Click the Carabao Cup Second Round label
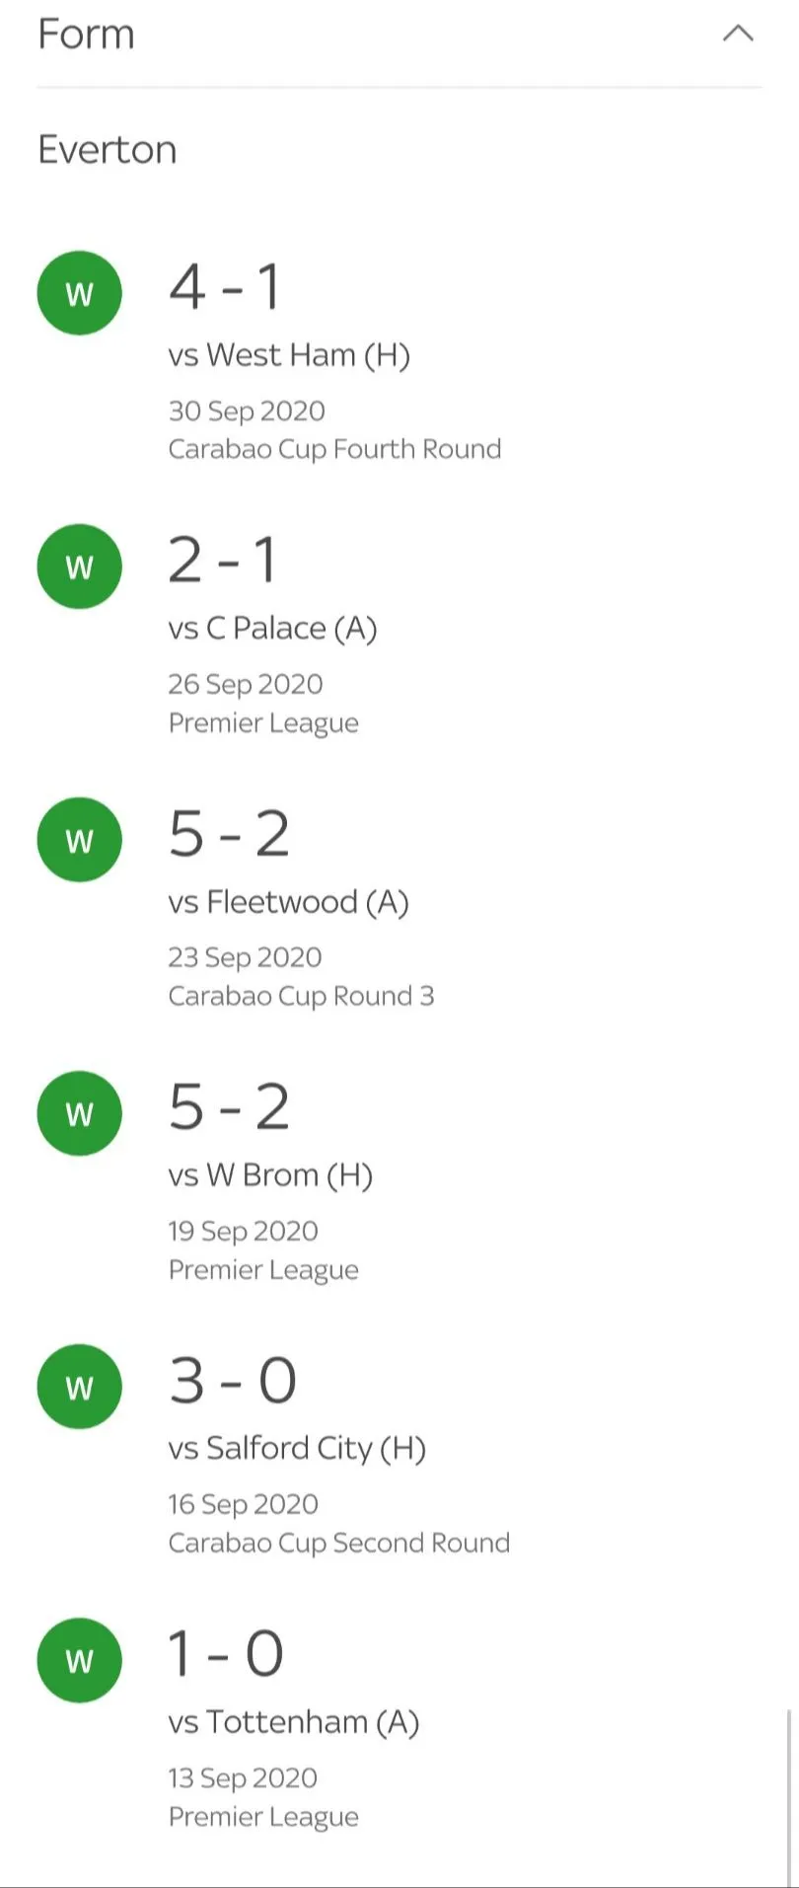Image resolution: width=799 pixels, height=1888 pixels. (338, 1543)
